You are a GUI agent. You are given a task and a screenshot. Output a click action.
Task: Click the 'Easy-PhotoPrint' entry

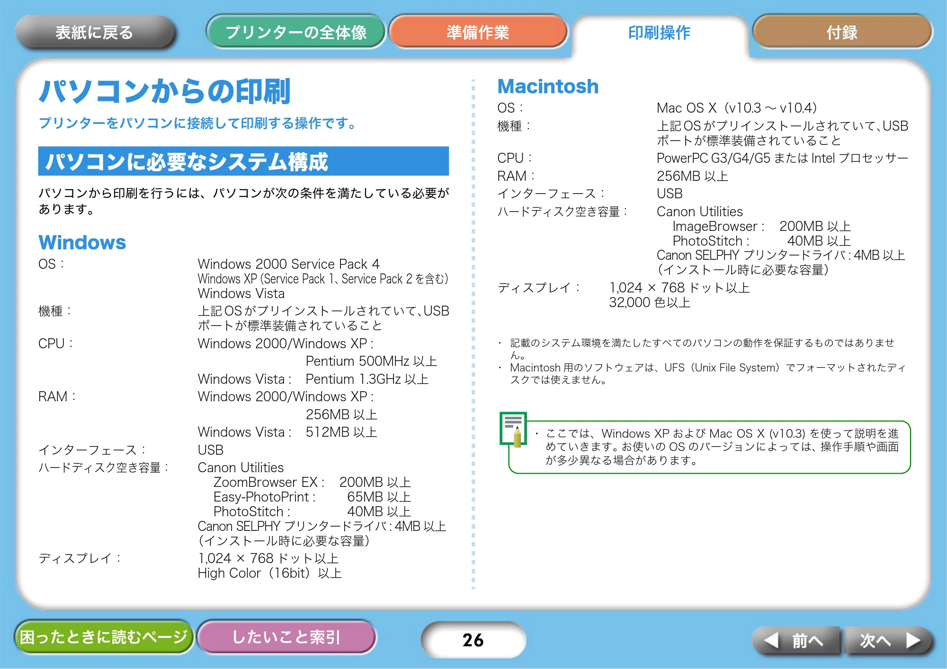coord(312,497)
